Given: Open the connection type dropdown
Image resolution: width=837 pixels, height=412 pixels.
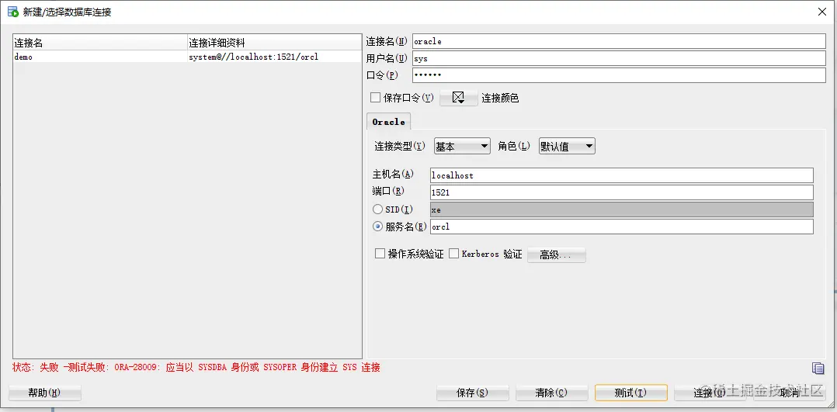Looking at the screenshot, I should coord(462,146).
